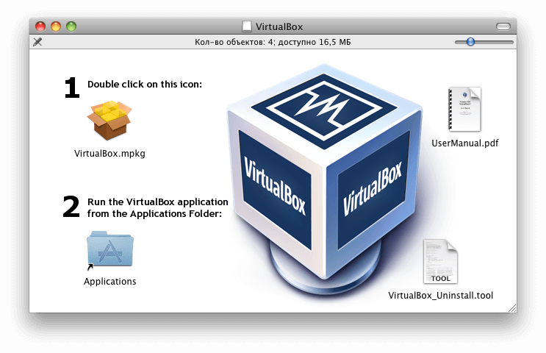Select the VirtualBox_Uninstall.tool file icon

pos(440,261)
